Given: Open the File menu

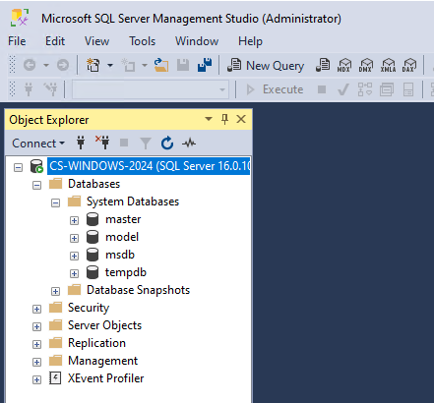Looking at the screenshot, I should point(17,41).
